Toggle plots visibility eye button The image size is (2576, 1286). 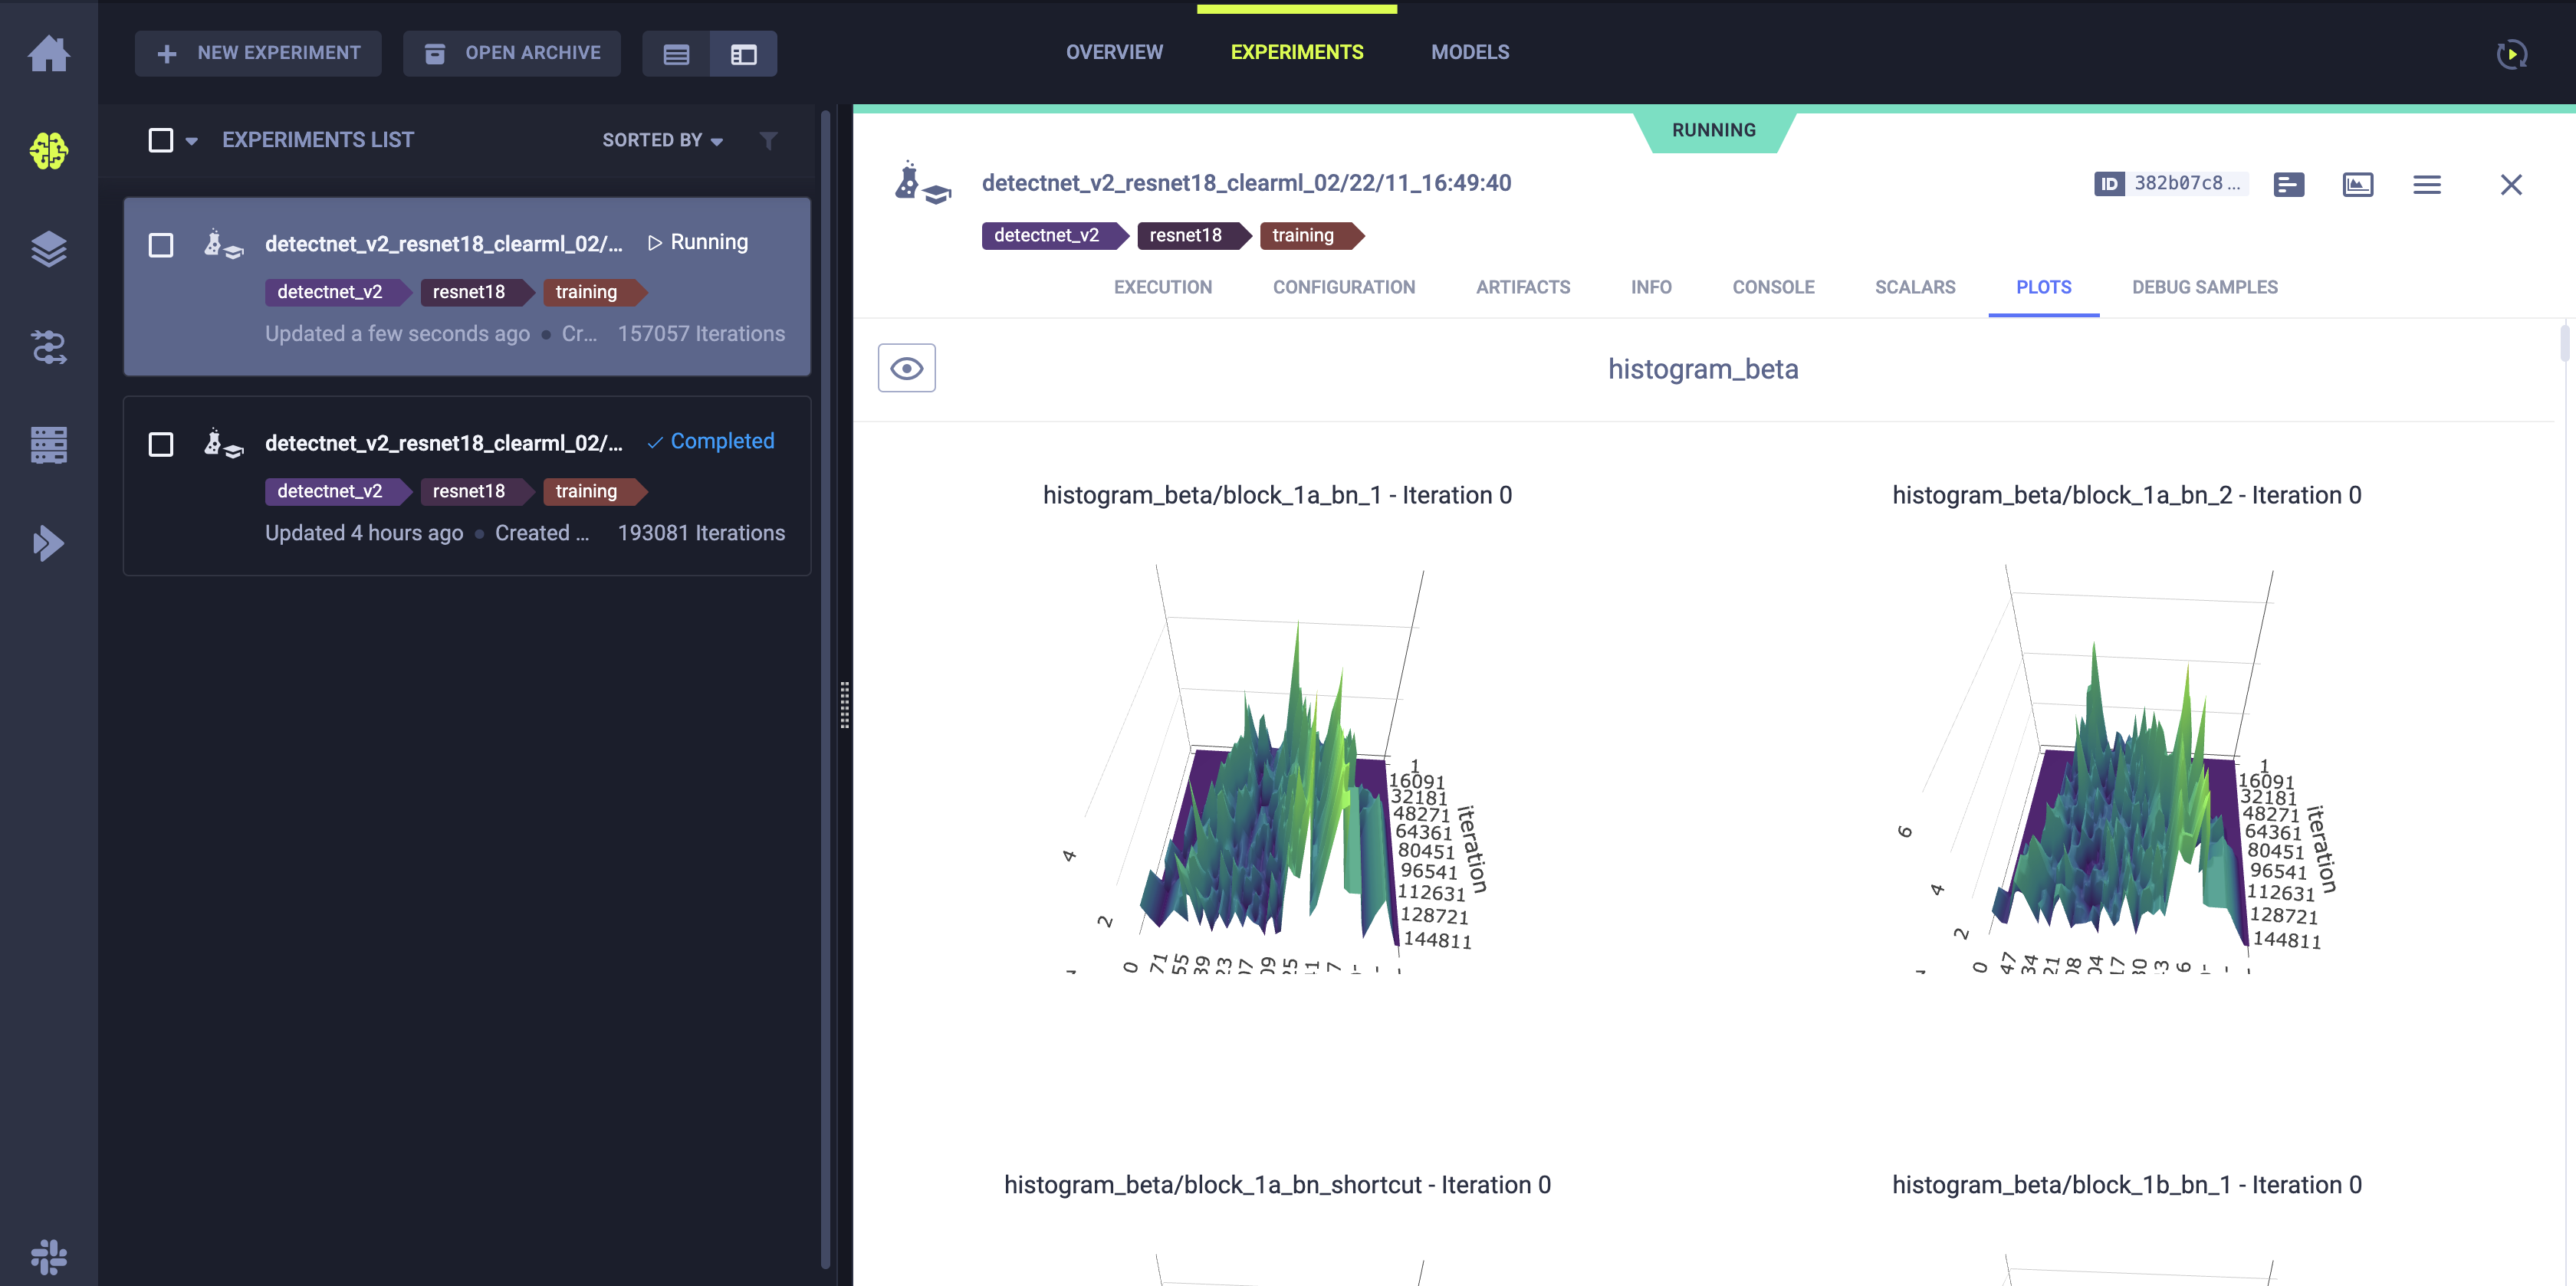coord(906,368)
